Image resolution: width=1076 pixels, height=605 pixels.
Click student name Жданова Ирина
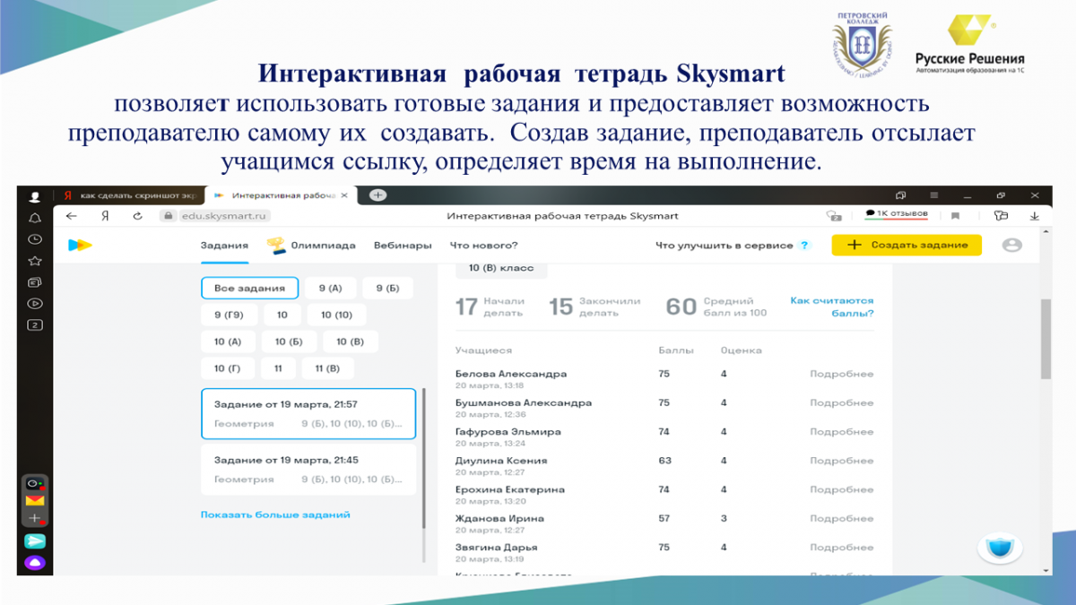499,519
